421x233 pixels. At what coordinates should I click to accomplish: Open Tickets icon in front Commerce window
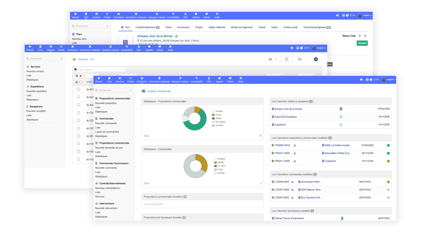230,78
